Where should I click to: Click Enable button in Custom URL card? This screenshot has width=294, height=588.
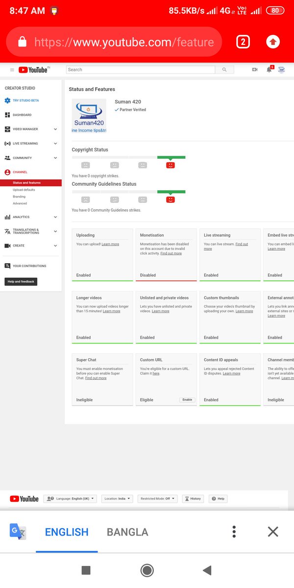click(187, 400)
